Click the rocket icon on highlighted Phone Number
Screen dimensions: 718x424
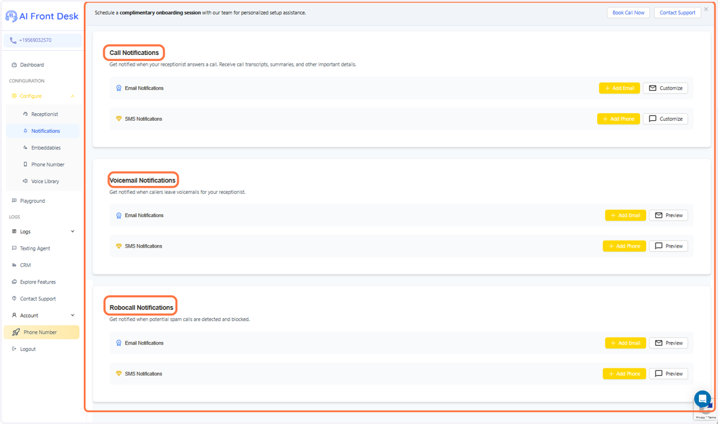[16, 333]
